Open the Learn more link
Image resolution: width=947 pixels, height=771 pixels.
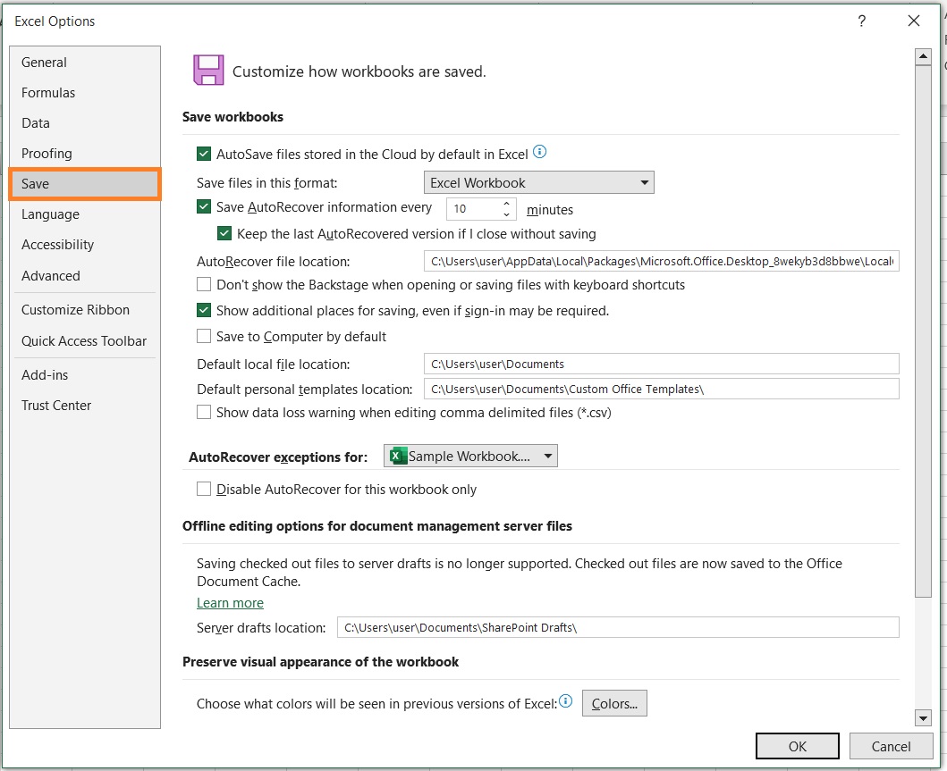coord(230,603)
